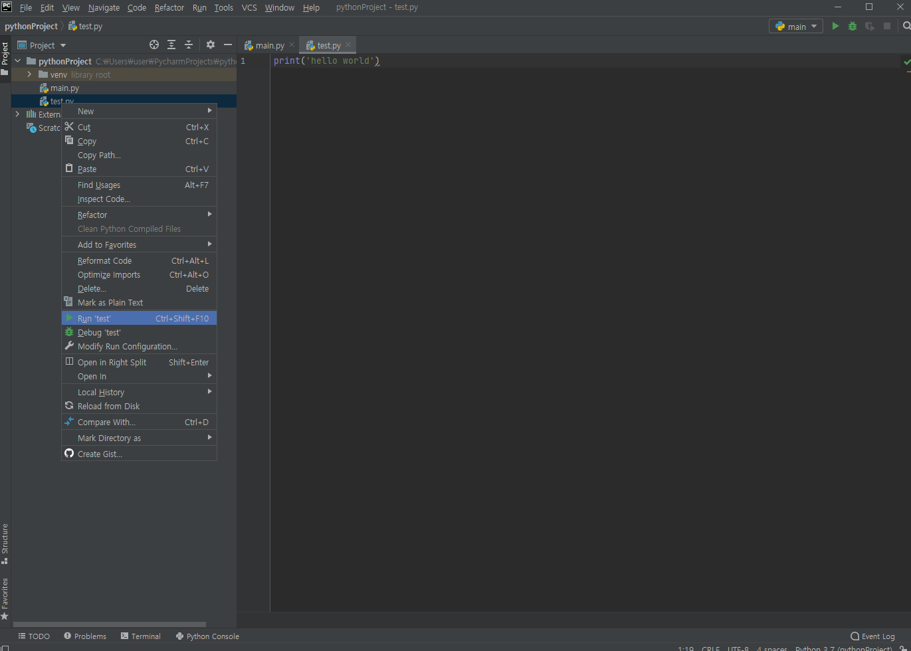Open the Refactor menu in menu bar
This screenshot has height=651, width=911.
click(x=169, y=7)
